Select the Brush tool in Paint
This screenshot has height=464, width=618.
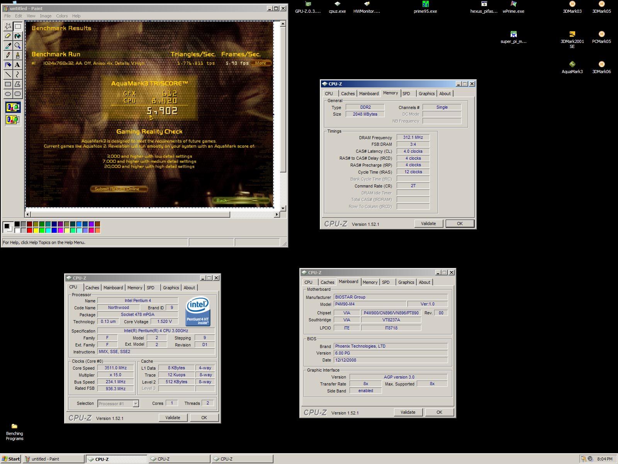(18, 55)
